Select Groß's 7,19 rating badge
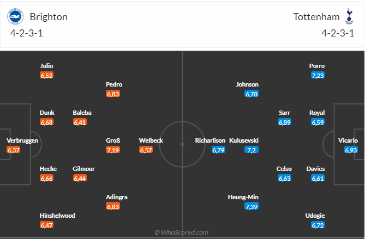The width and height of the screenshot is (365, 239). coord(113,150)
